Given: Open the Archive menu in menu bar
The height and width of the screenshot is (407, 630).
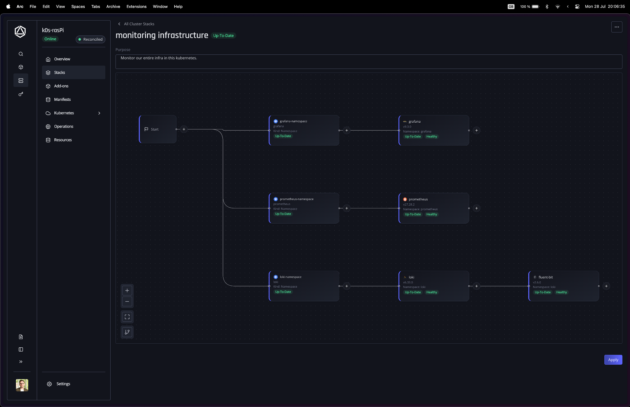Looking at the screenshot, I should click(113, 7).
